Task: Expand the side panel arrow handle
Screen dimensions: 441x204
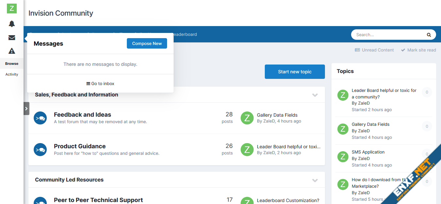Action: pyautogui.click(x=26, y=109)
